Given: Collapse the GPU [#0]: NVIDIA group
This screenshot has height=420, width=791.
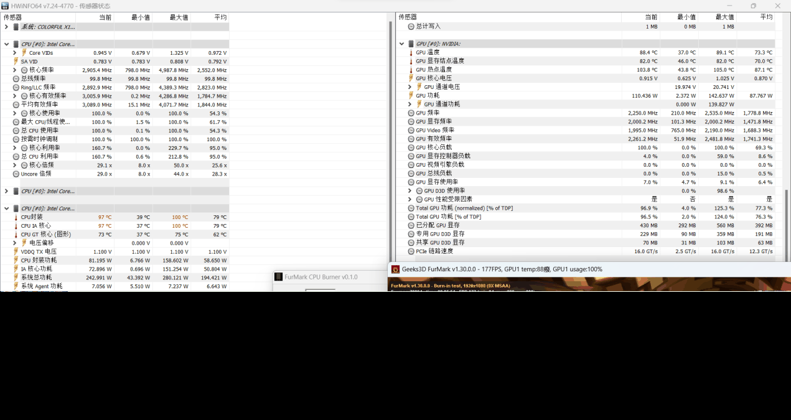Looking at the screenshot, I should [402, 44].
